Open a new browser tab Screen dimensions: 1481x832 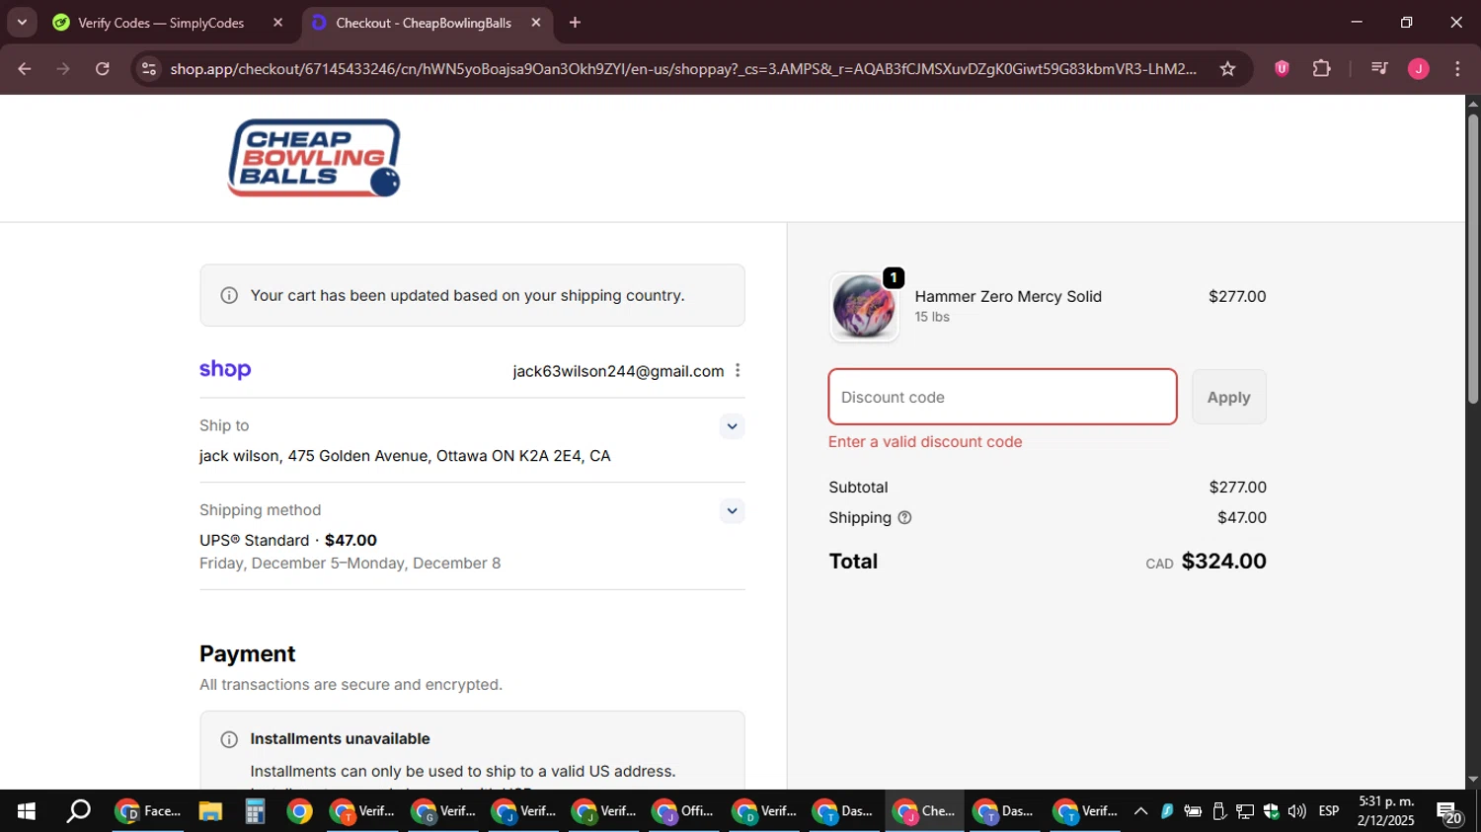click(x=576, y=23)
